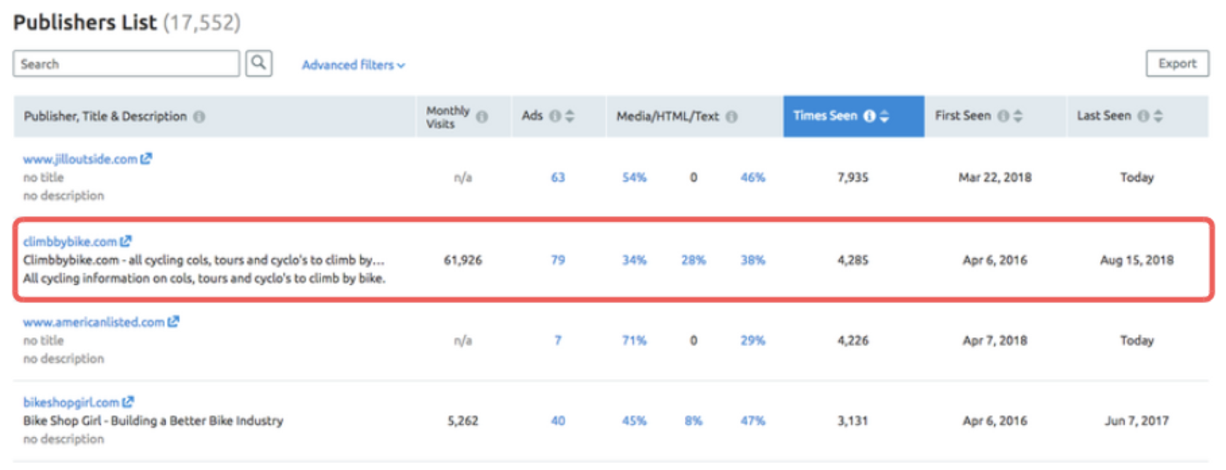Screen dimensions: 1226x470
Task: Select first seen date Apr 7, 2018
Action: [x=995, y=341]
